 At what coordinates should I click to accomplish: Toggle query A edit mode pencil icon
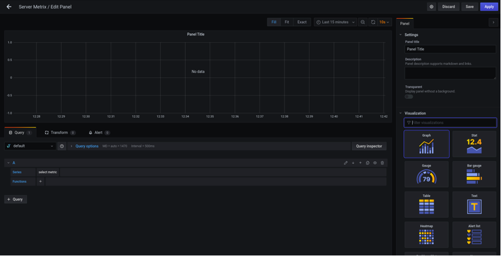(x=346, y=163)
